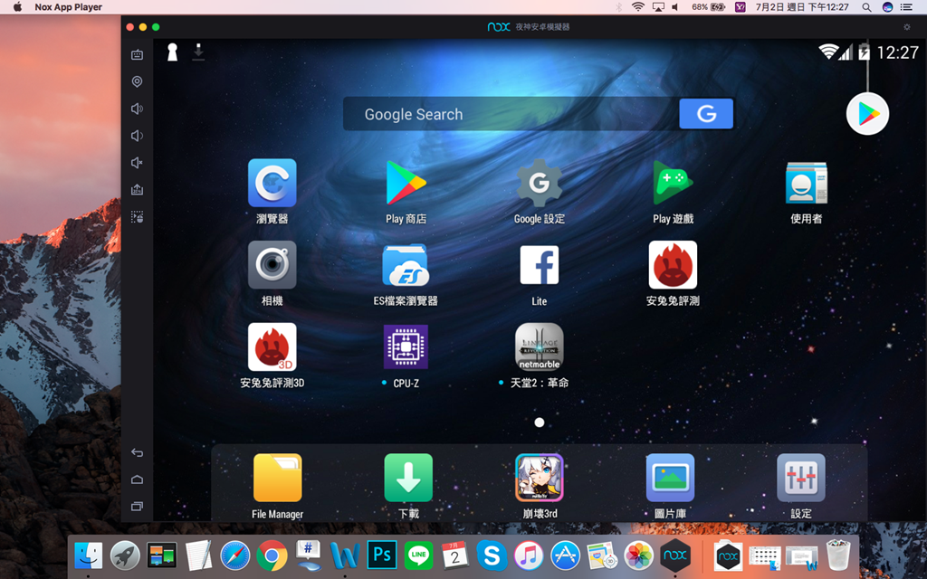Open Facebook Lite app
The height and width of the screenshot is (579, 927).
point(539,266)
